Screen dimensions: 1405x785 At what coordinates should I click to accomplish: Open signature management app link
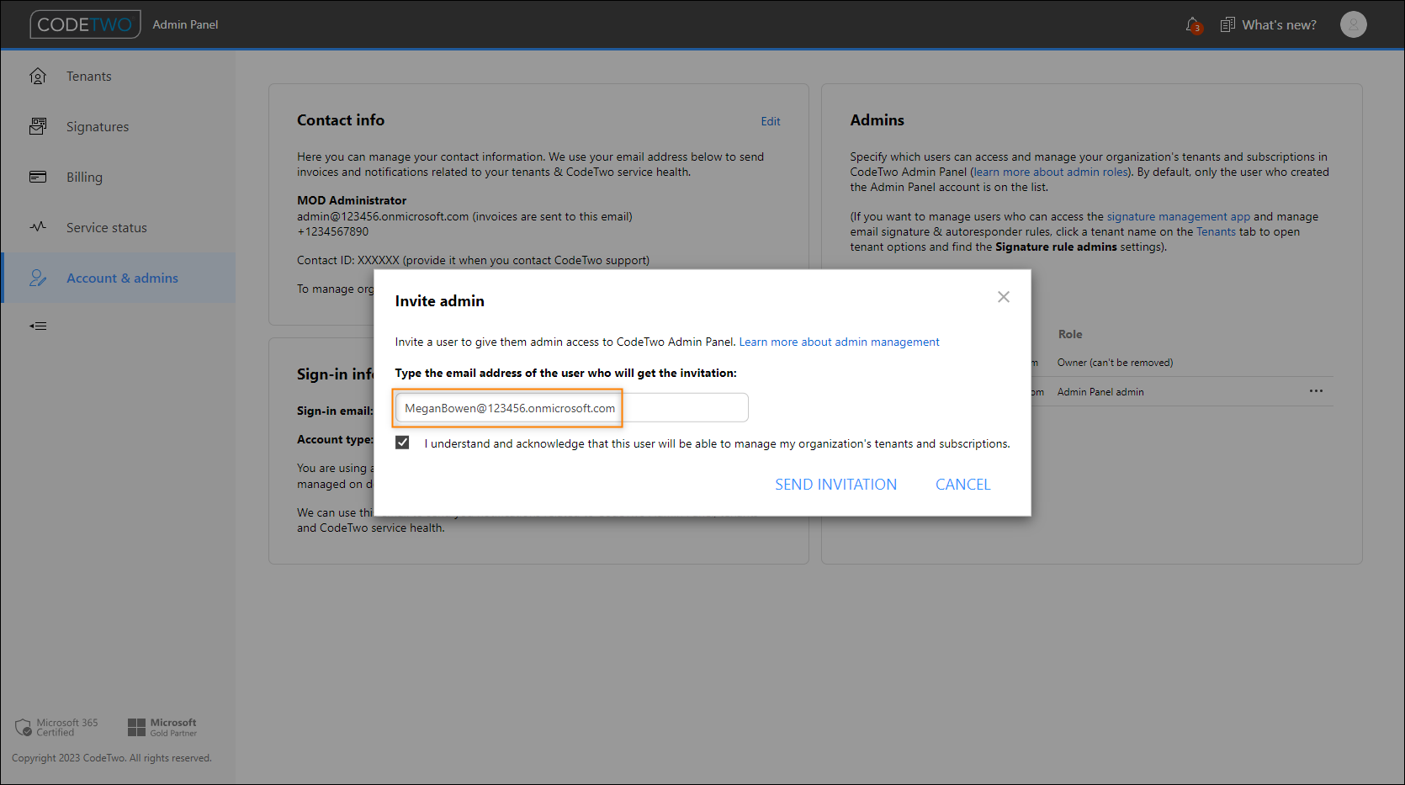tap(1178, 216)
